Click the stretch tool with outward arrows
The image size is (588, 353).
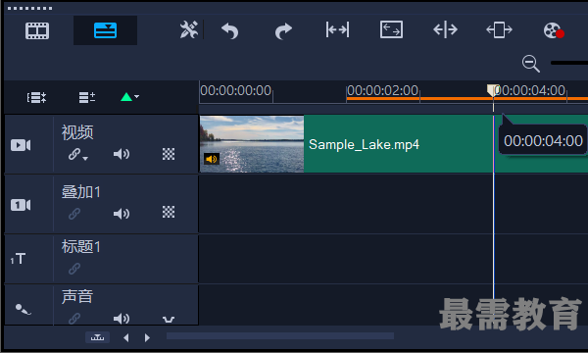click(445, 29)
